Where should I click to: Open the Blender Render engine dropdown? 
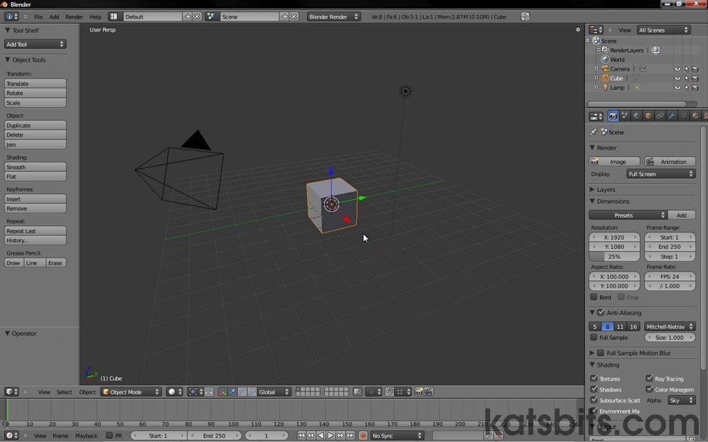pos(333,17)
